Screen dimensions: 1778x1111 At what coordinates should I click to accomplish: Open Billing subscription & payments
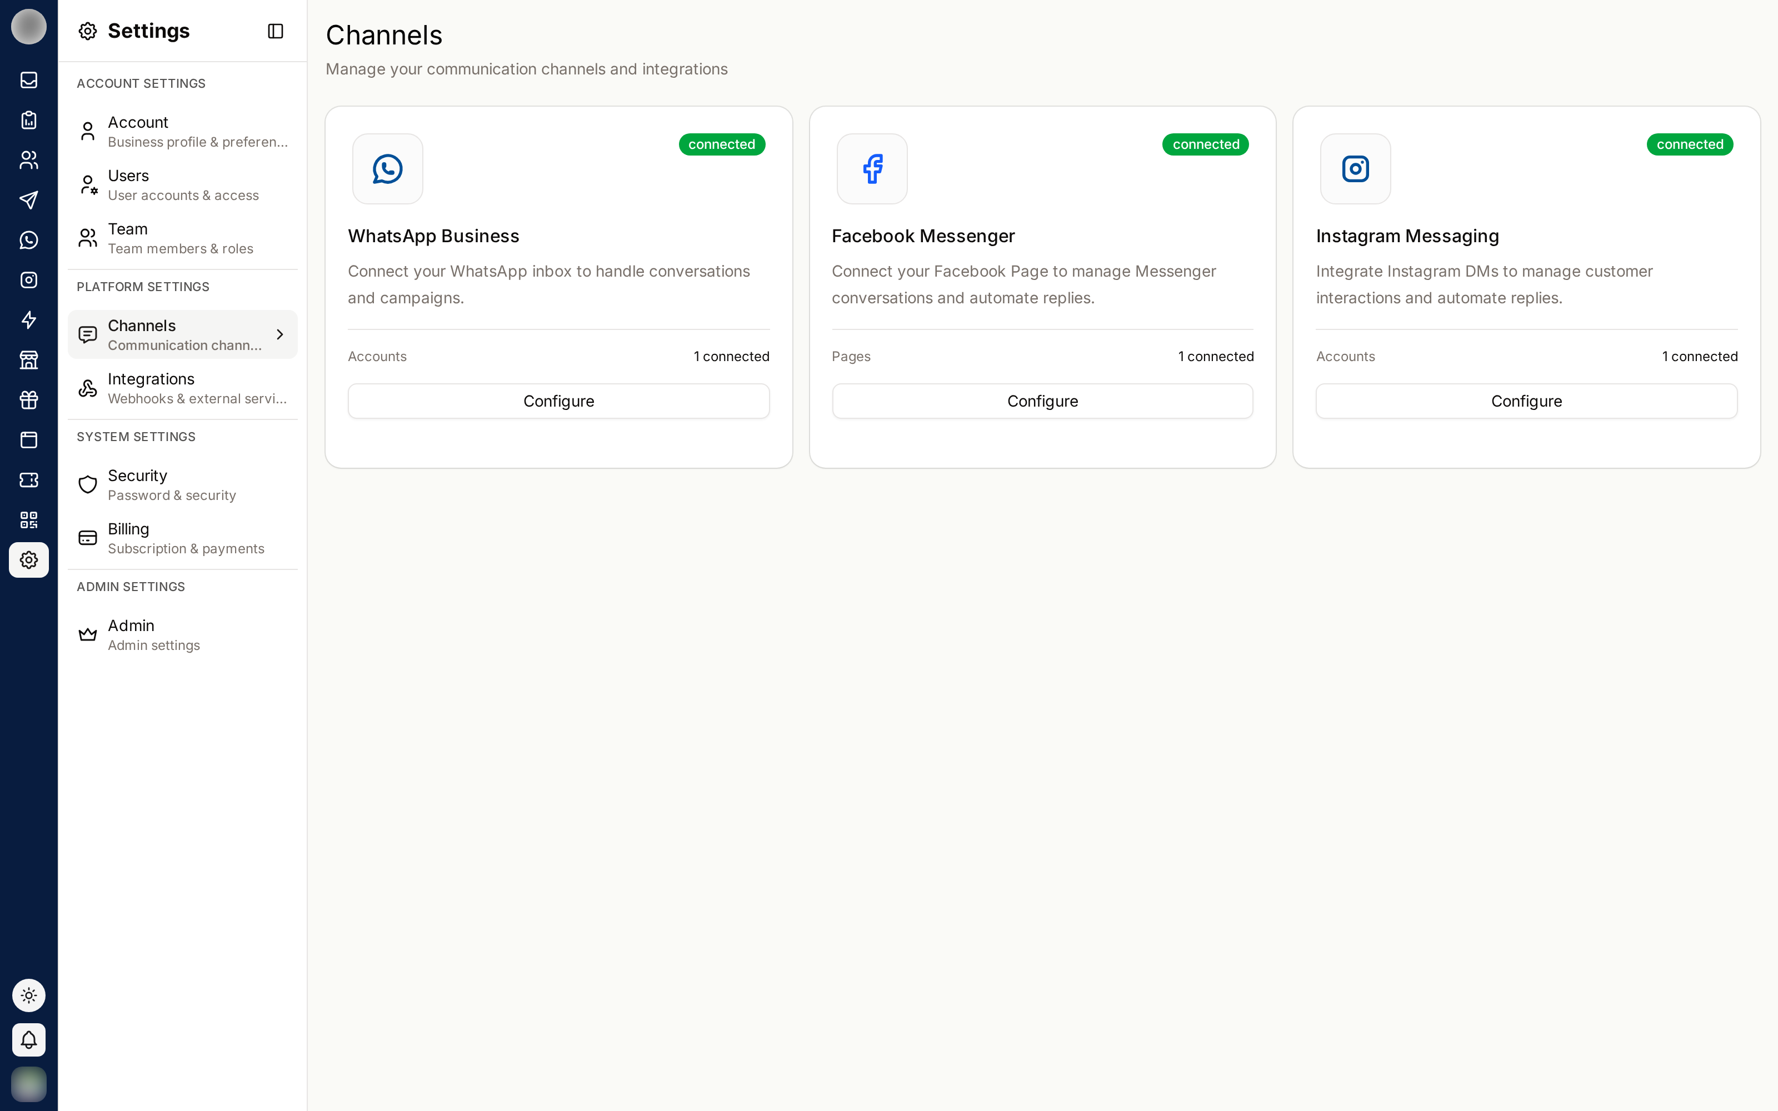[x=183, y=539]
